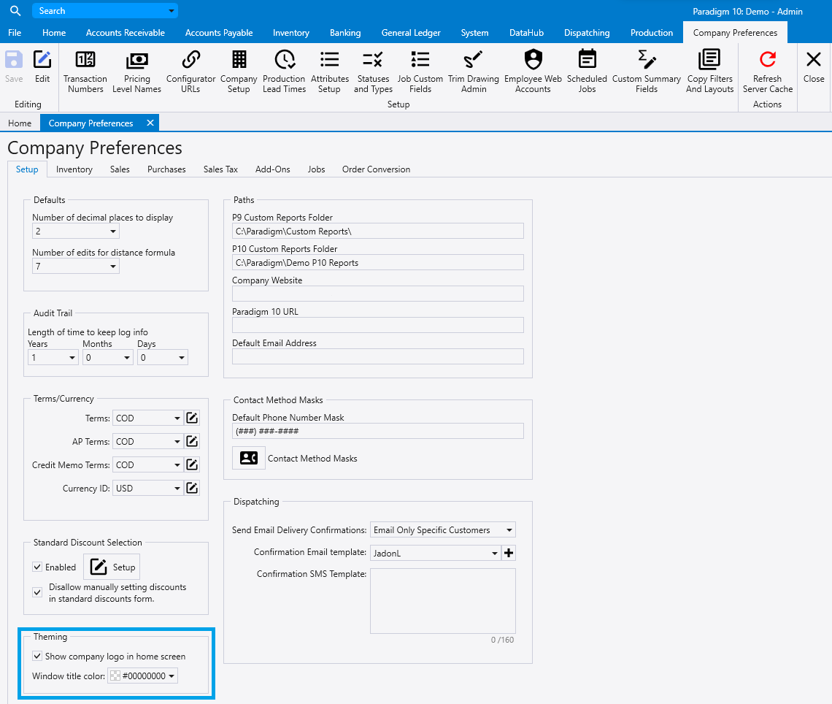Click the Default Phone Number Mask field
Viewport: 832px width, 704px height.
click(x=378, y=431)
